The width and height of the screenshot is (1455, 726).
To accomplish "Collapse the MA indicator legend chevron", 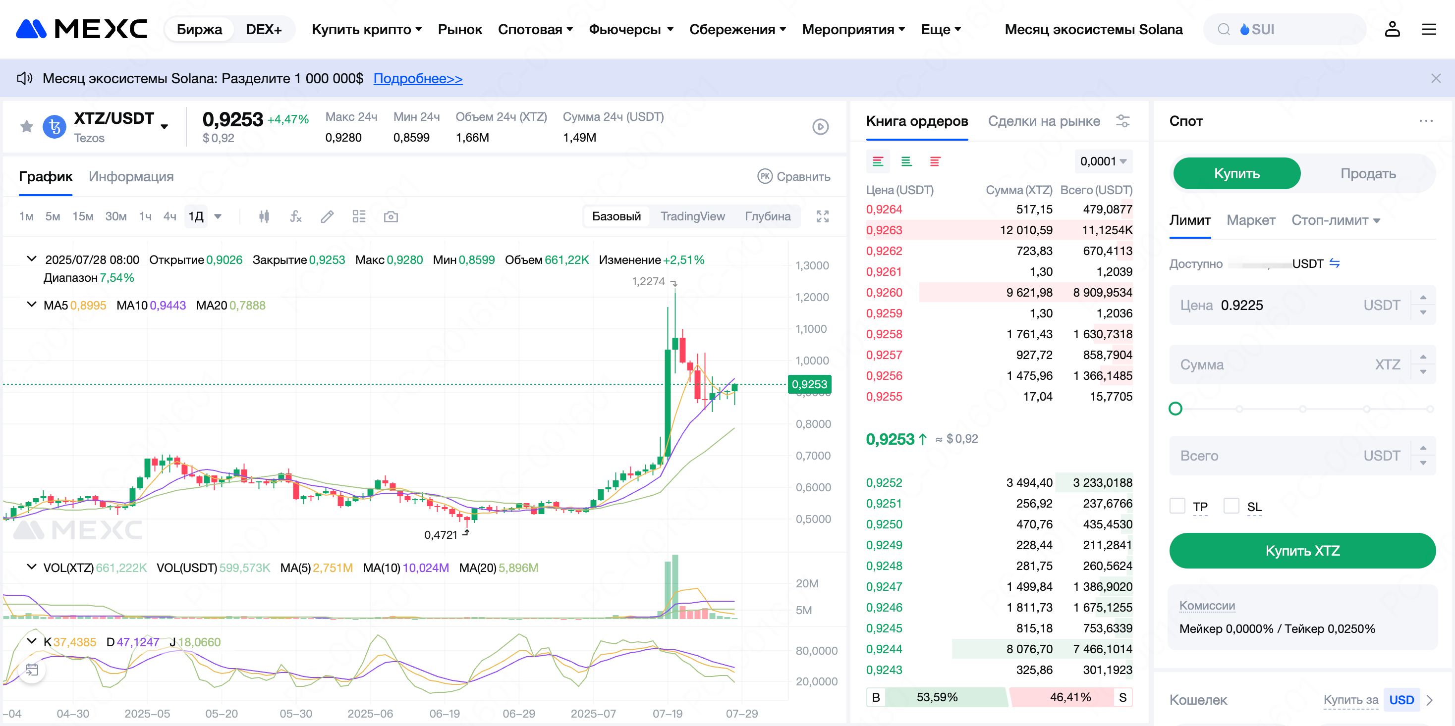I will tap(32, 304).
